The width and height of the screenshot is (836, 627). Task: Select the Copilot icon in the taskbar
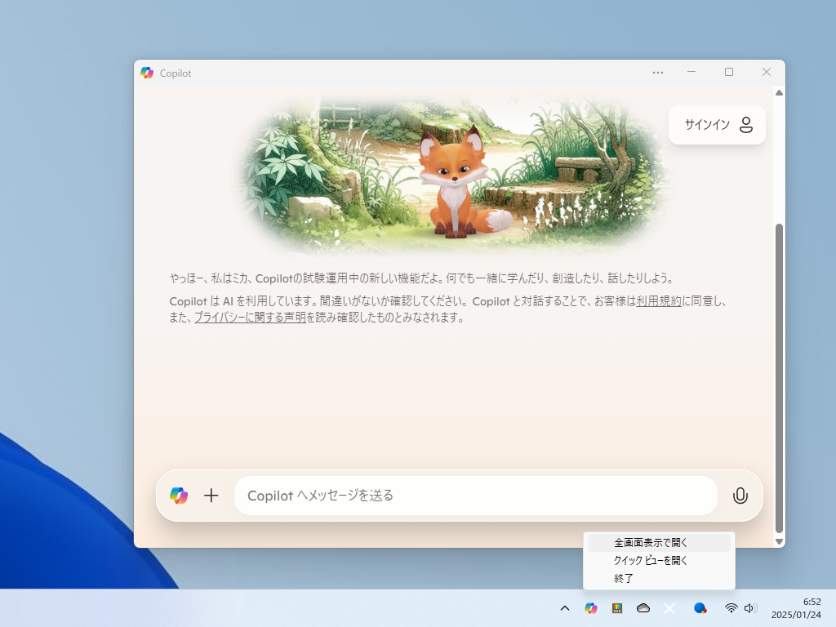pos(590,608)
